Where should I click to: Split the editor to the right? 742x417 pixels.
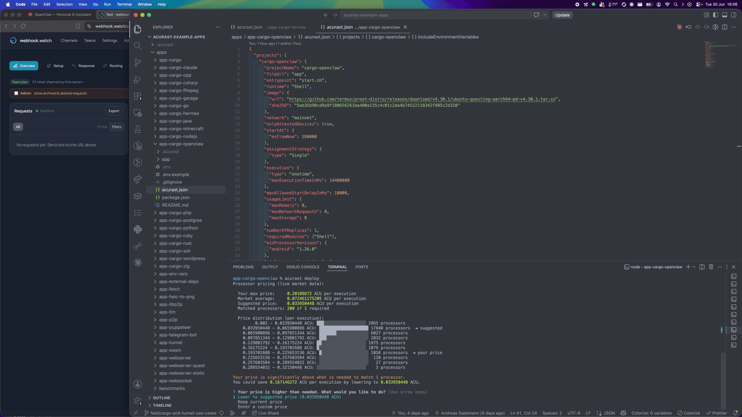coord(725,27)
